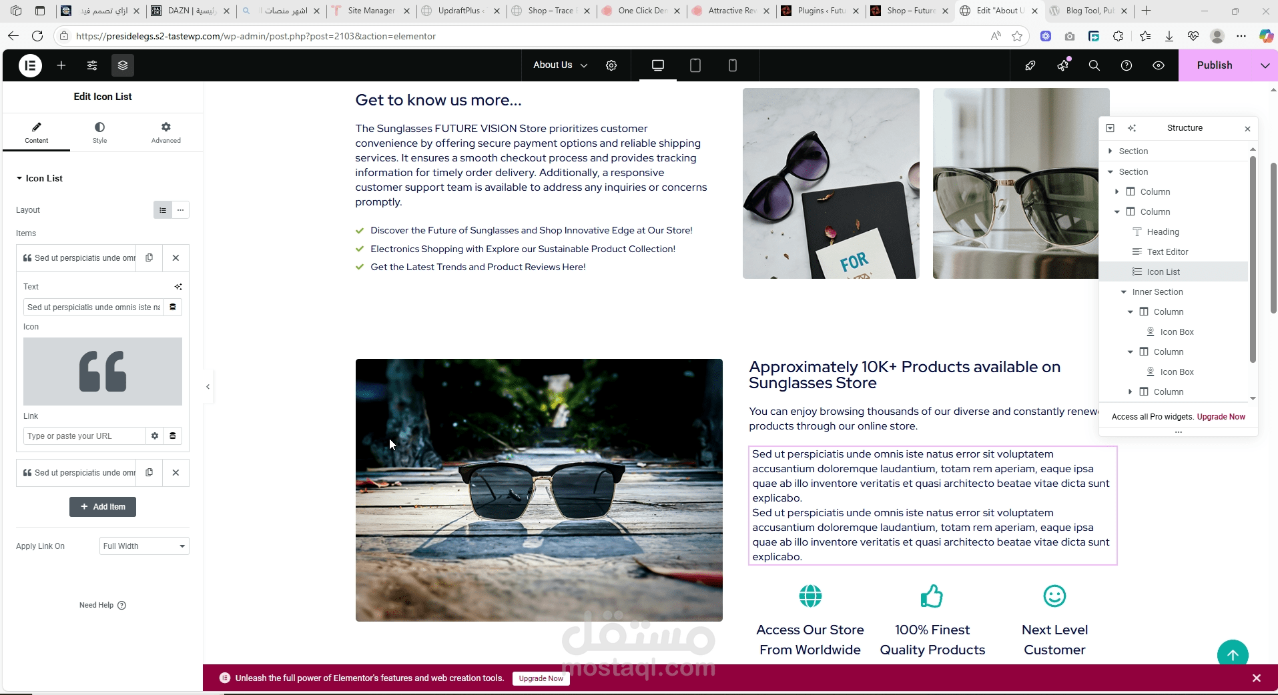The image size is (1278, 695).
Task: Expand the first Column under second Section
Action: pyautogui.click(x=1117, y=192)
